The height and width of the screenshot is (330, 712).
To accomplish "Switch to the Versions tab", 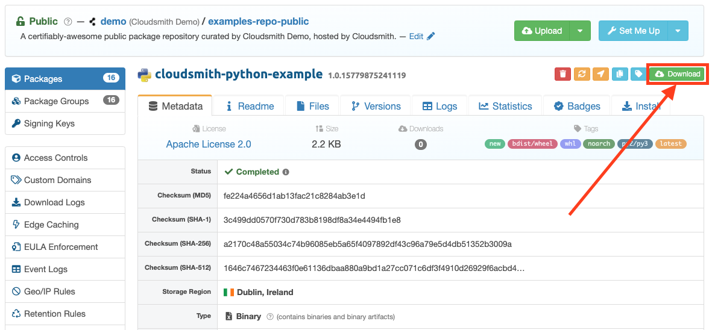I will click(376, 106).
